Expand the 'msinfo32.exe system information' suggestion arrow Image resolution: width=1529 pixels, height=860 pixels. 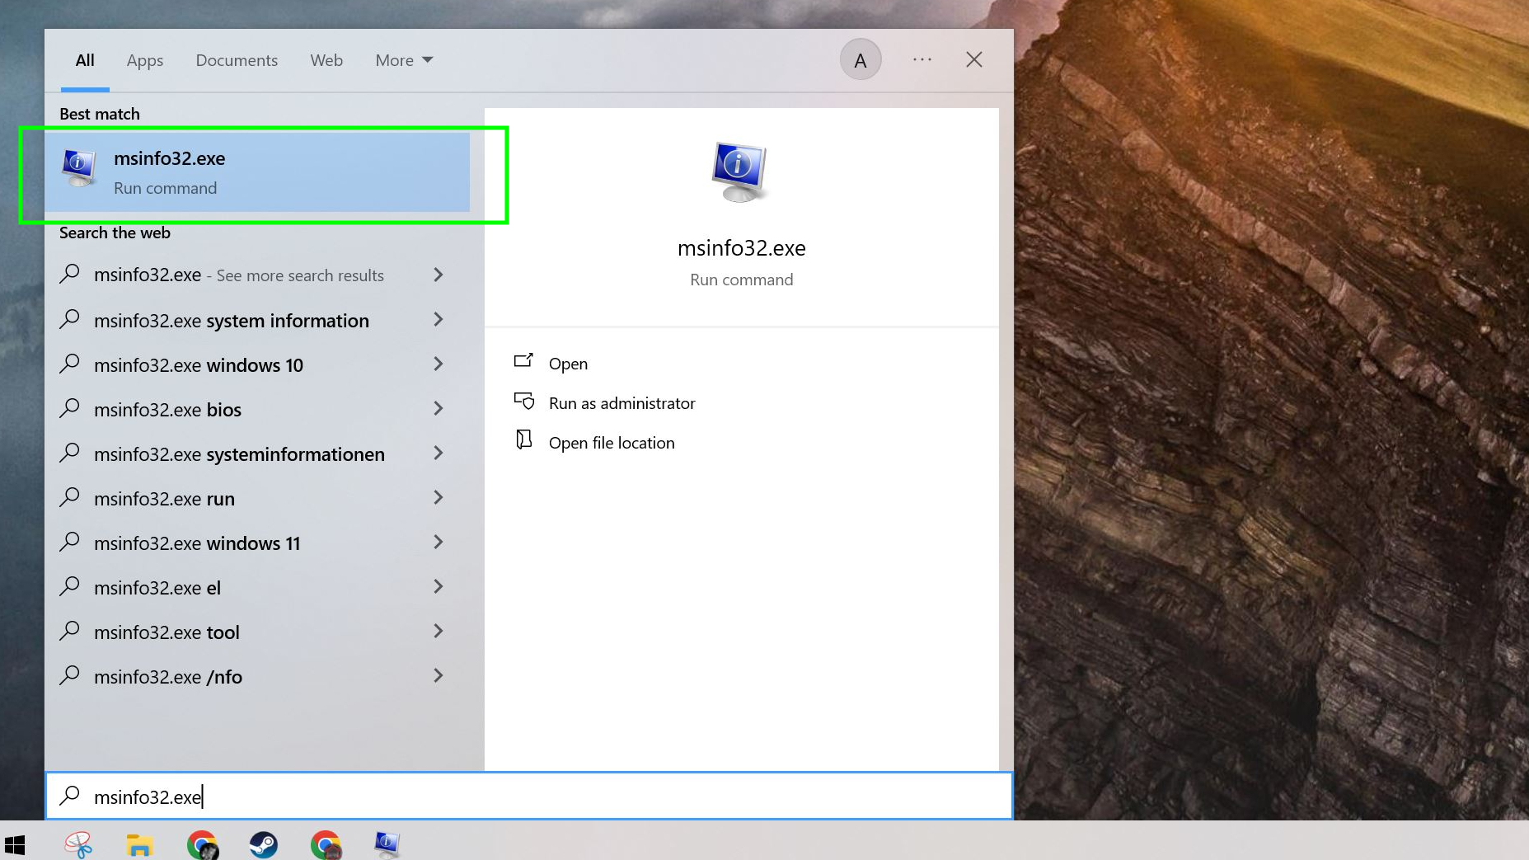438,320
